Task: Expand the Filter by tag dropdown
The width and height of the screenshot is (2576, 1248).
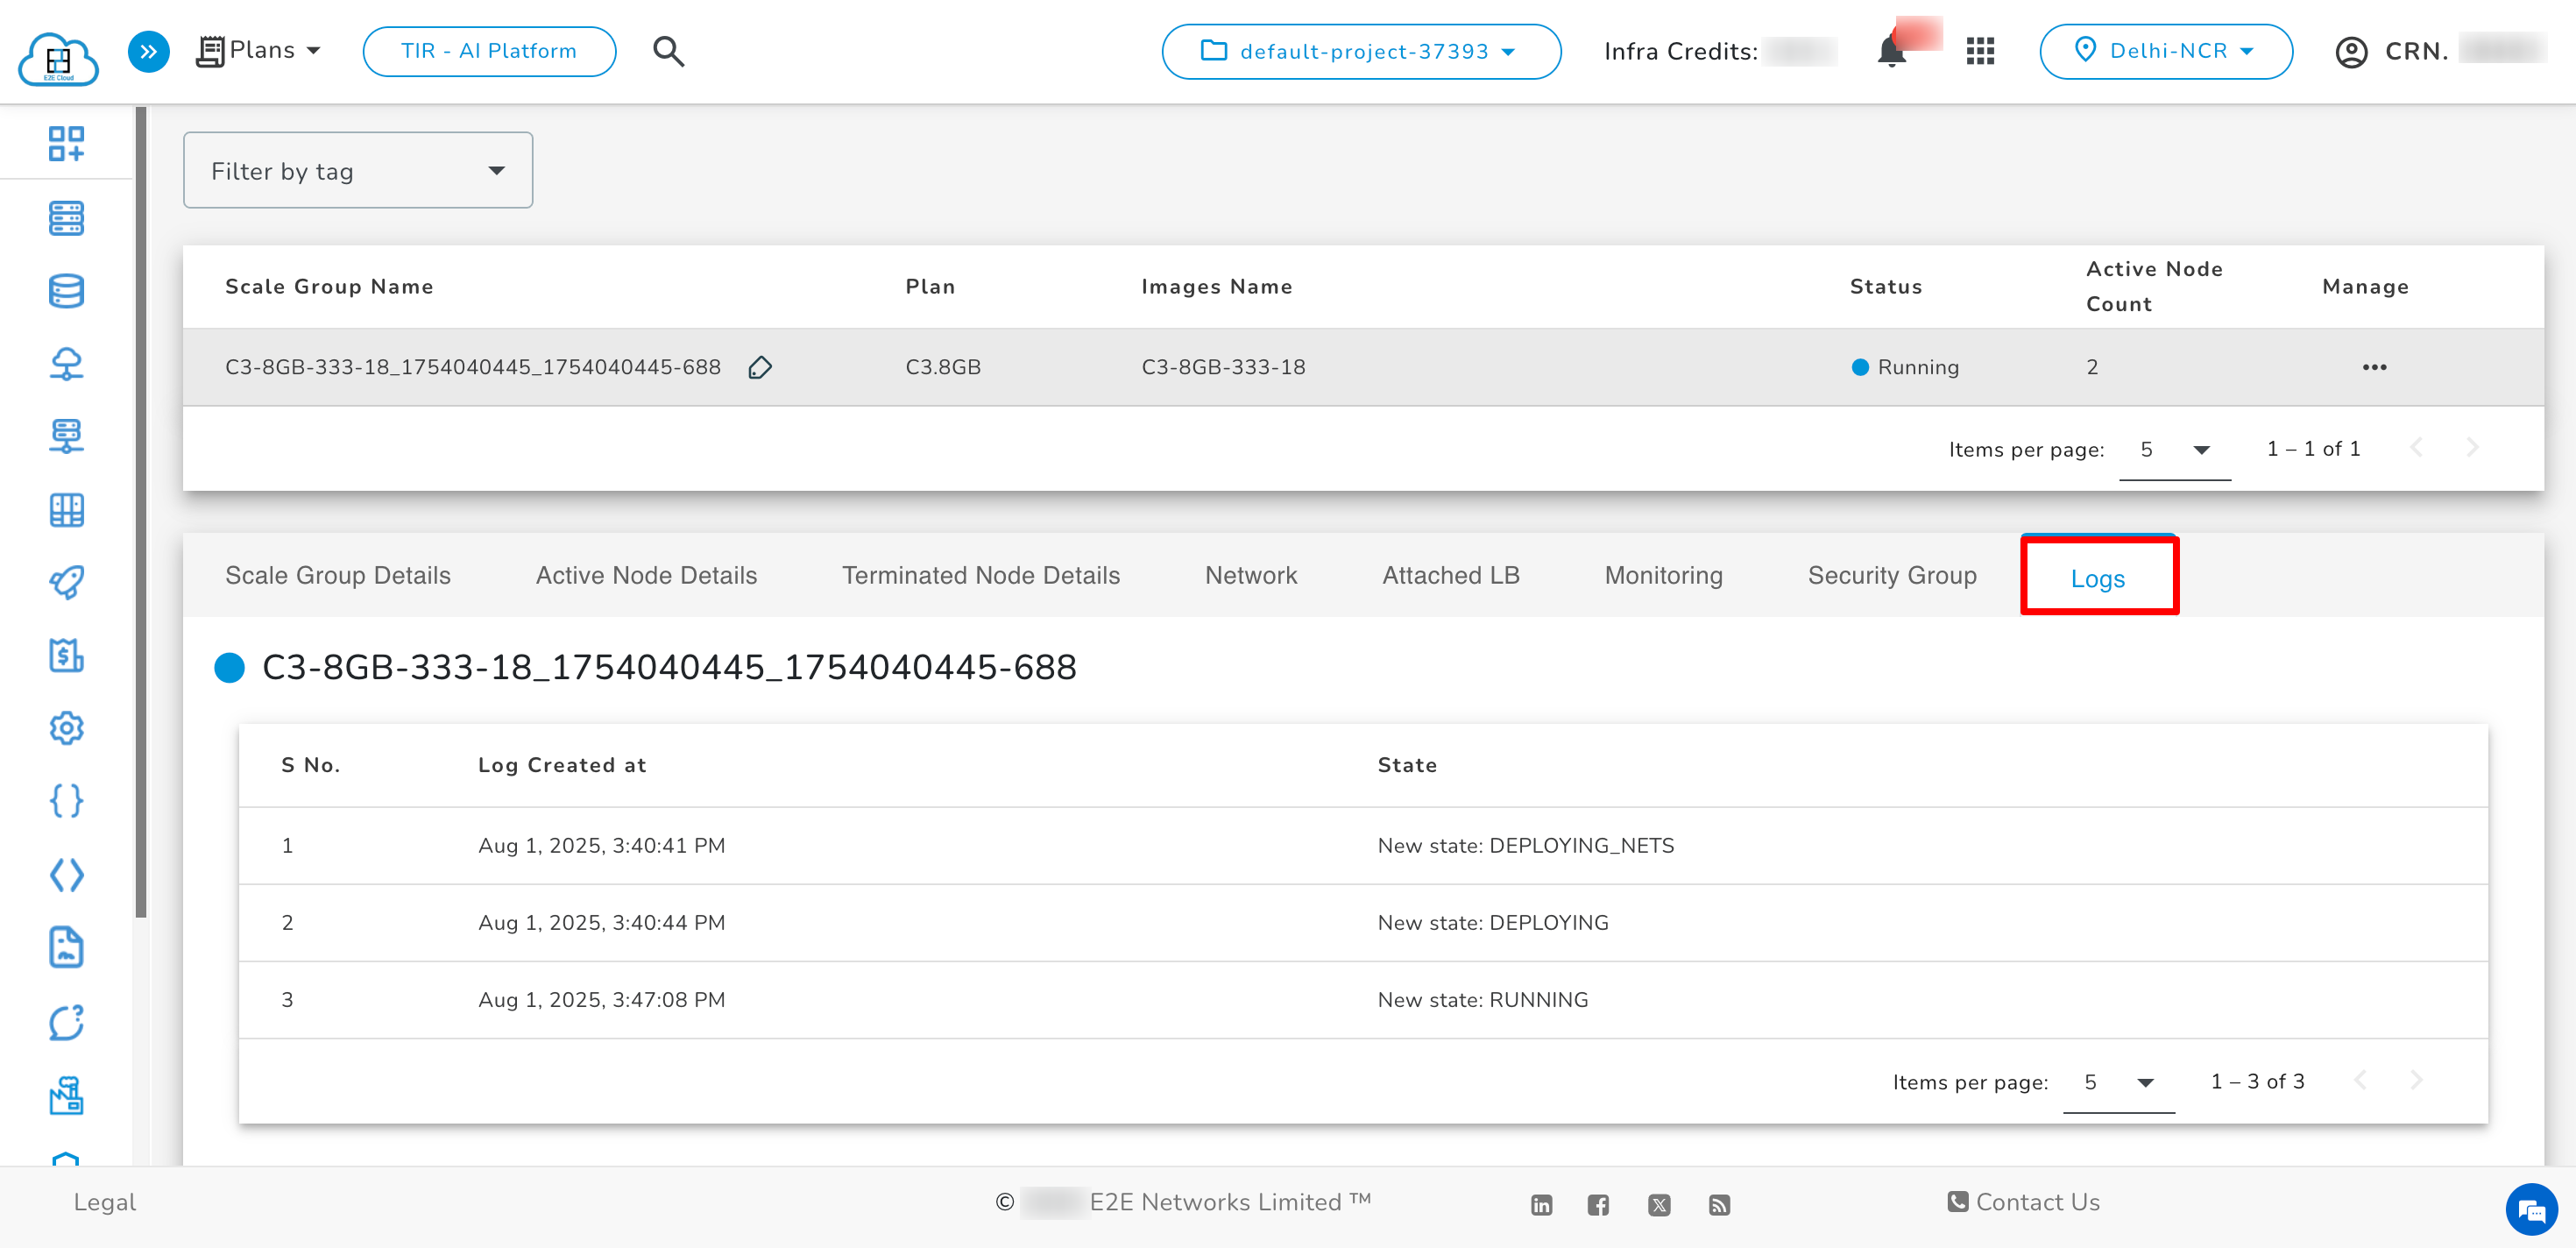Action: (357, 171)
